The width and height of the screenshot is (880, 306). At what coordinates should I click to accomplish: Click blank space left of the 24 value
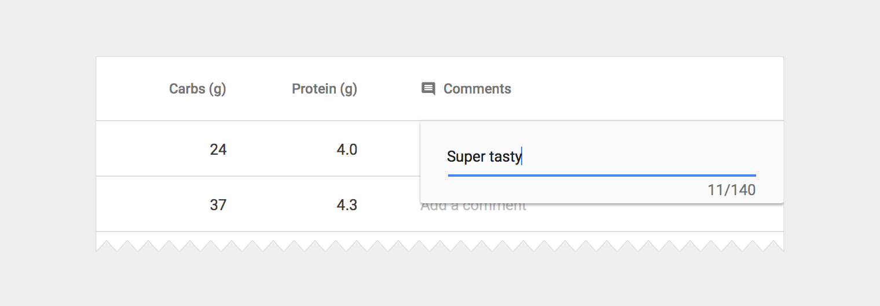point(145,150)
